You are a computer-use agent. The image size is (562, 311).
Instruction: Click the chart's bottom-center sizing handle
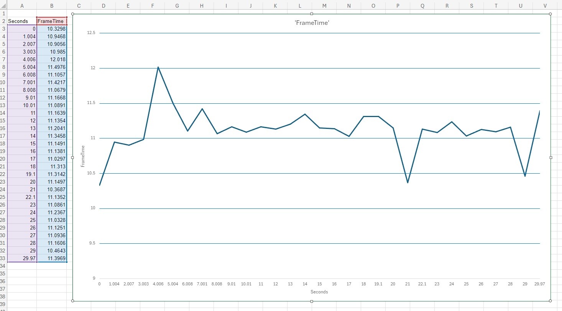[312, 301]
